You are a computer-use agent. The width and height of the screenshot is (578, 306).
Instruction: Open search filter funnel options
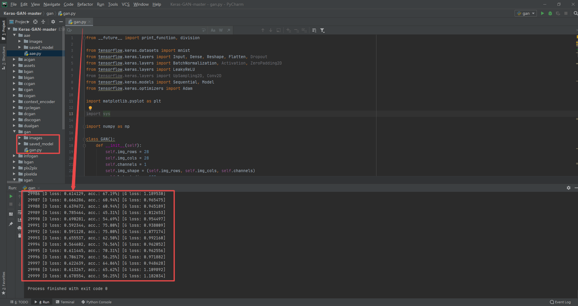pos(322,30)
